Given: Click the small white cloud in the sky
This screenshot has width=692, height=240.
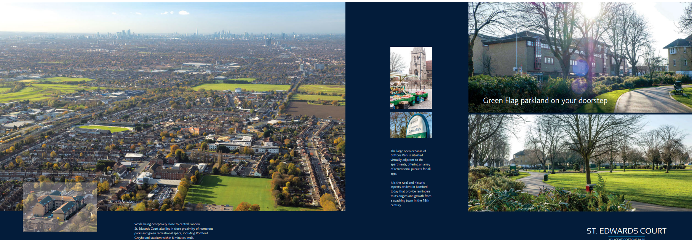Looking at the screenshot, I should pyautogui.click(x=184, y=13).
